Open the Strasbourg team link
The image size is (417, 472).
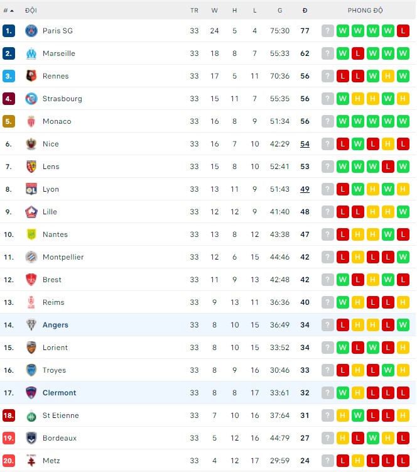point(62,99)
